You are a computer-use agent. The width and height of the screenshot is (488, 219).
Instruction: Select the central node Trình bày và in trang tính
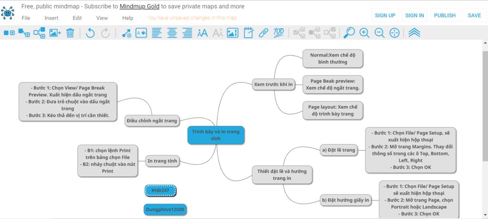216,135
